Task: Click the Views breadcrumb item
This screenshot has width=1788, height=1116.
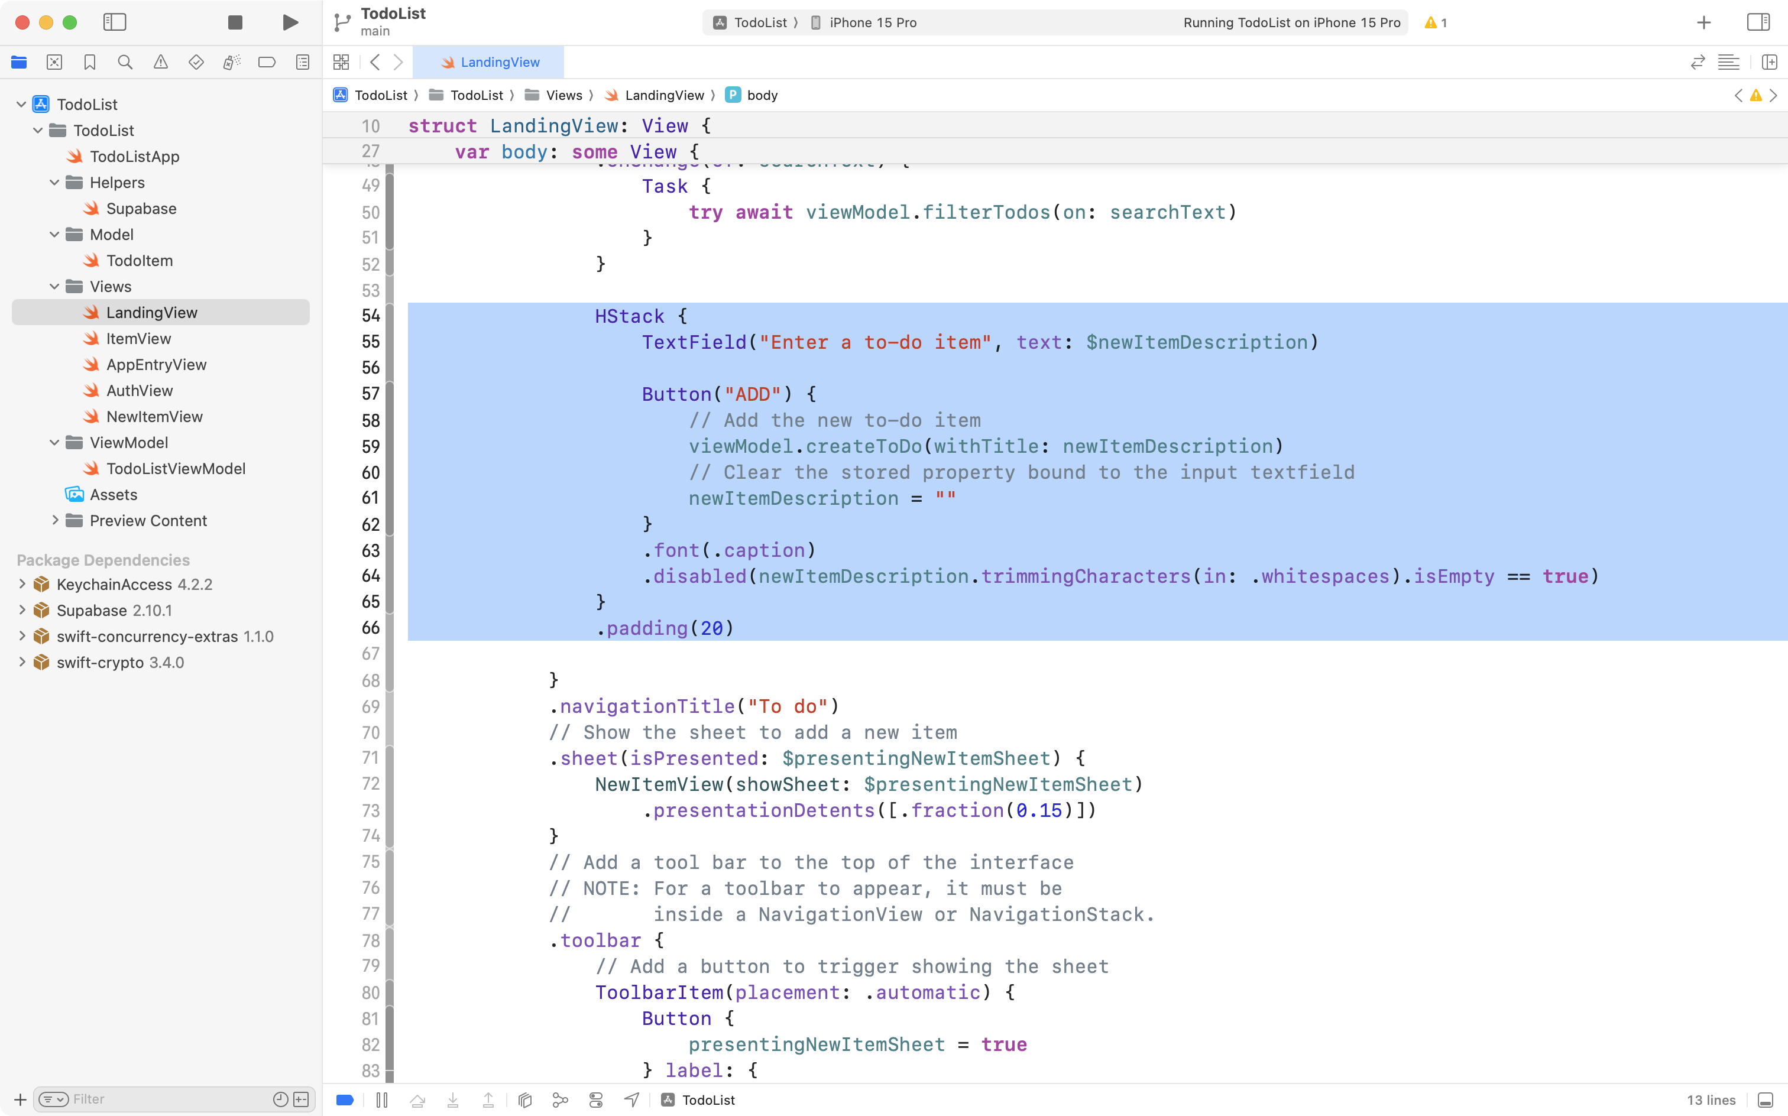Action: (563, 95)
